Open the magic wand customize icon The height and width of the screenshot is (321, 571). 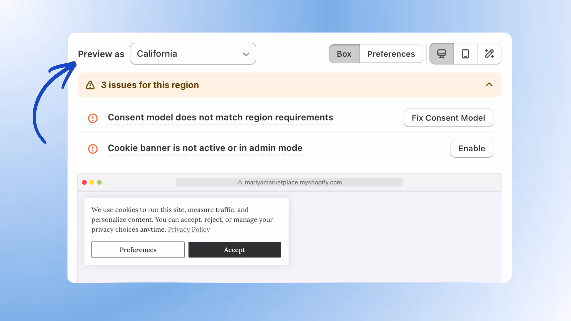click(x=489, y=54)
